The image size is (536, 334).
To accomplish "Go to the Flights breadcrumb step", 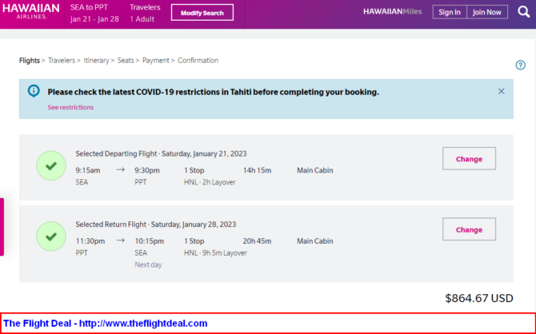I will coord(30,61).
